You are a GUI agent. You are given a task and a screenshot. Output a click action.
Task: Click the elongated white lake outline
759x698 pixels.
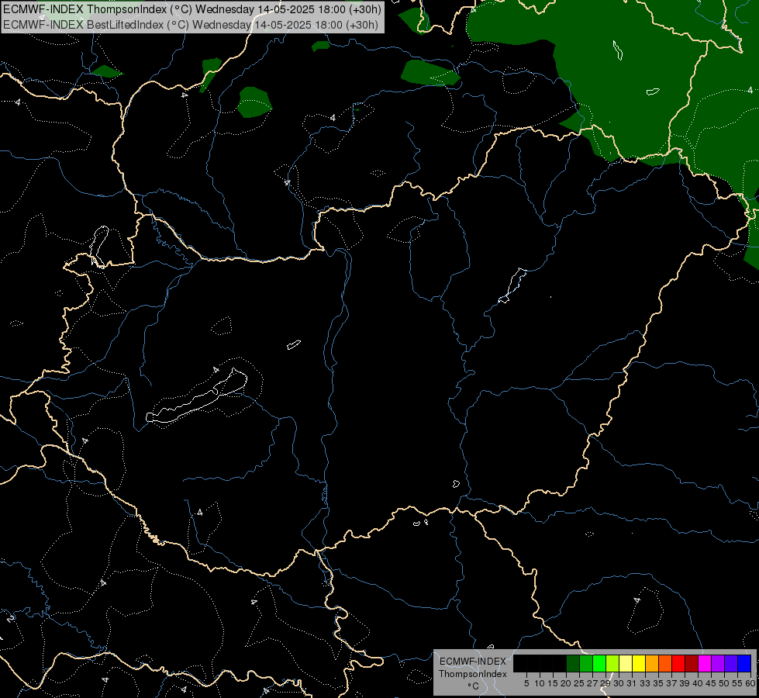point(196,396)
